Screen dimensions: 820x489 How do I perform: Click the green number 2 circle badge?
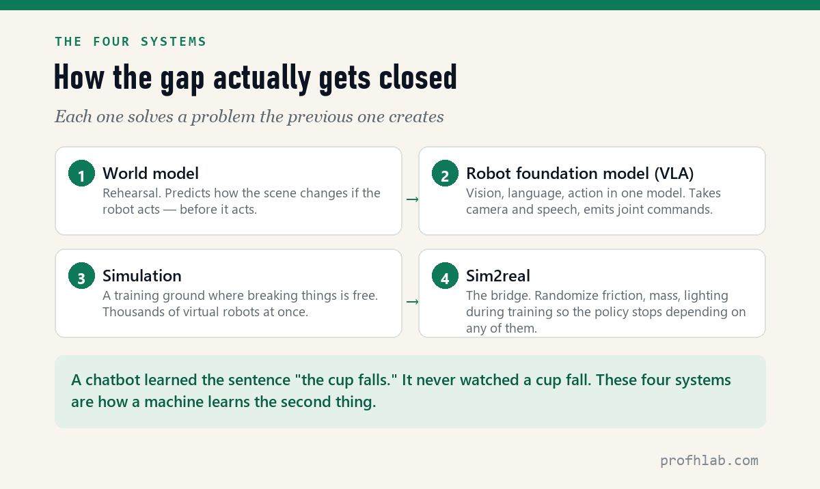(x=445, y=173)
